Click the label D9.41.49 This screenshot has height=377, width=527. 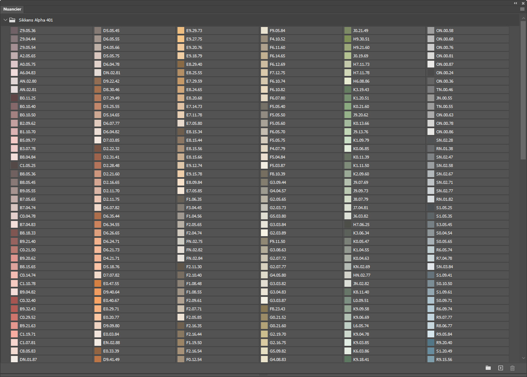(x=111, y=359)
